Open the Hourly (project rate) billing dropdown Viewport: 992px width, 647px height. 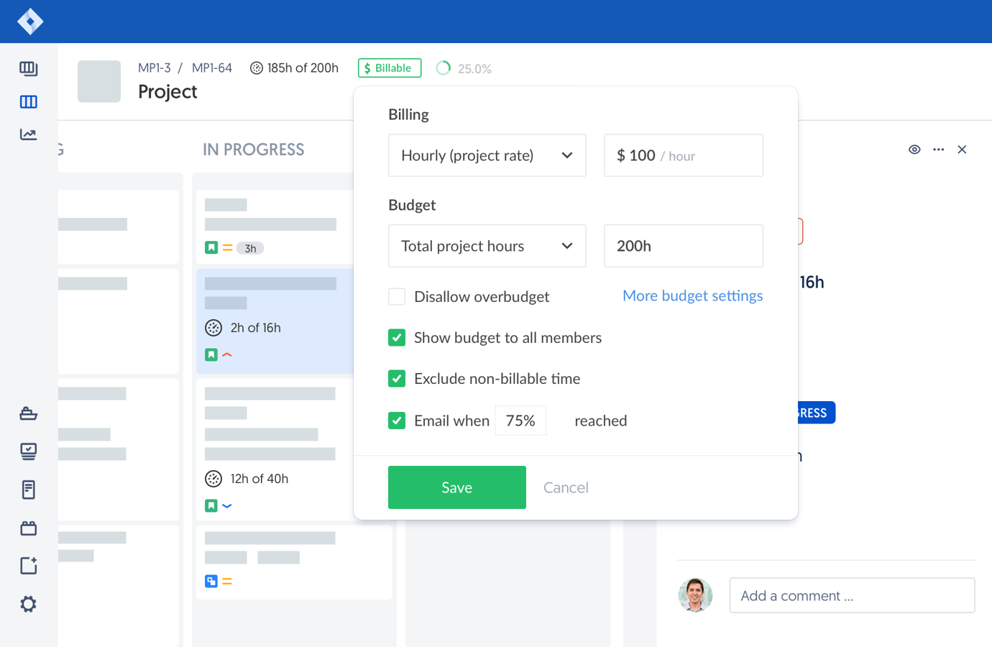pyautogui.click(x=487, y=155)
